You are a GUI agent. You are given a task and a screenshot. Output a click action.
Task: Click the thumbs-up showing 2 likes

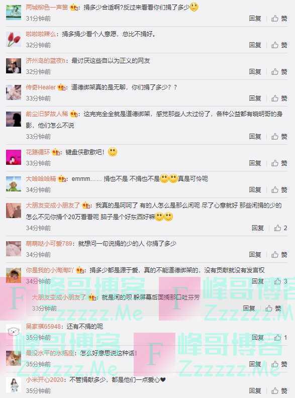point(280,228)
